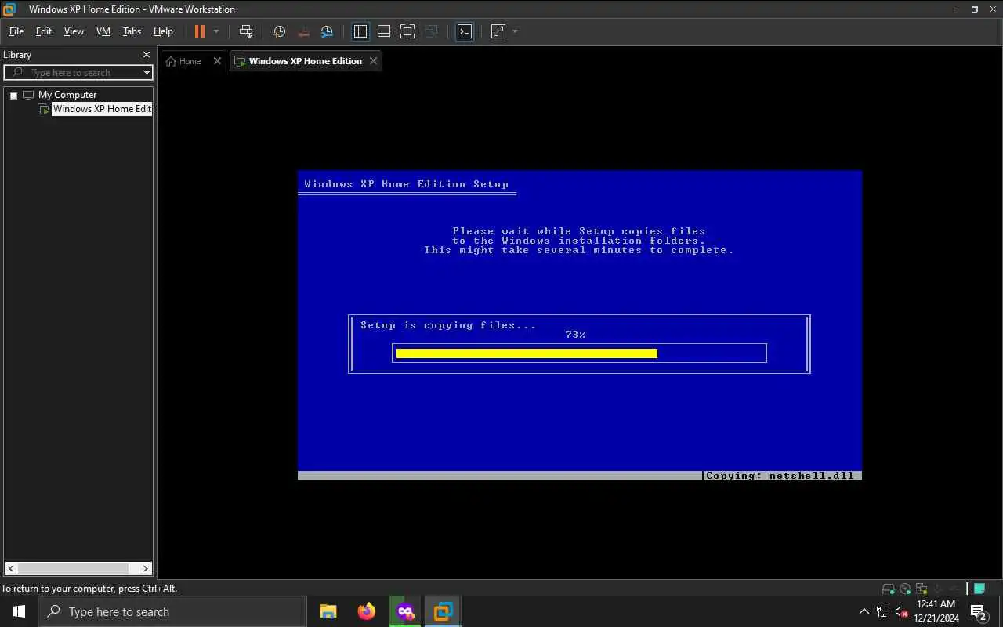Click the VMware Workstation title bar logo
The width and height of the screenshot is (1003, 627).
(9, 9)
